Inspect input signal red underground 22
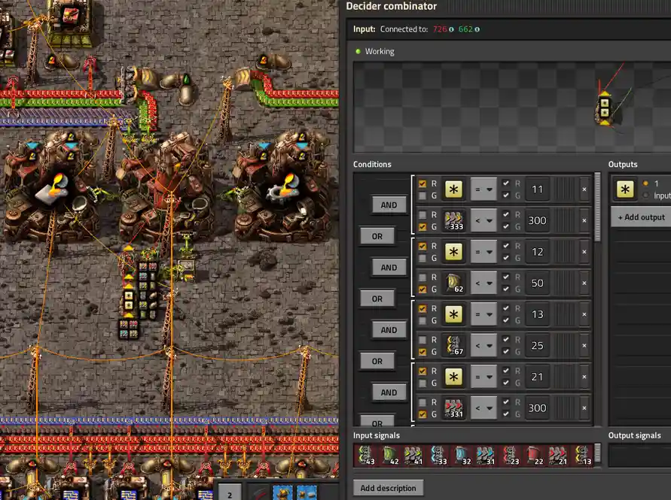 [x=534, y=456]
